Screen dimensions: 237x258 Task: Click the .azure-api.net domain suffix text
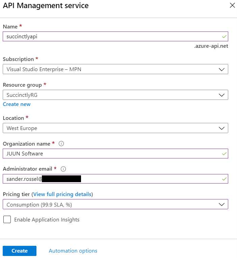coord(211,46)
